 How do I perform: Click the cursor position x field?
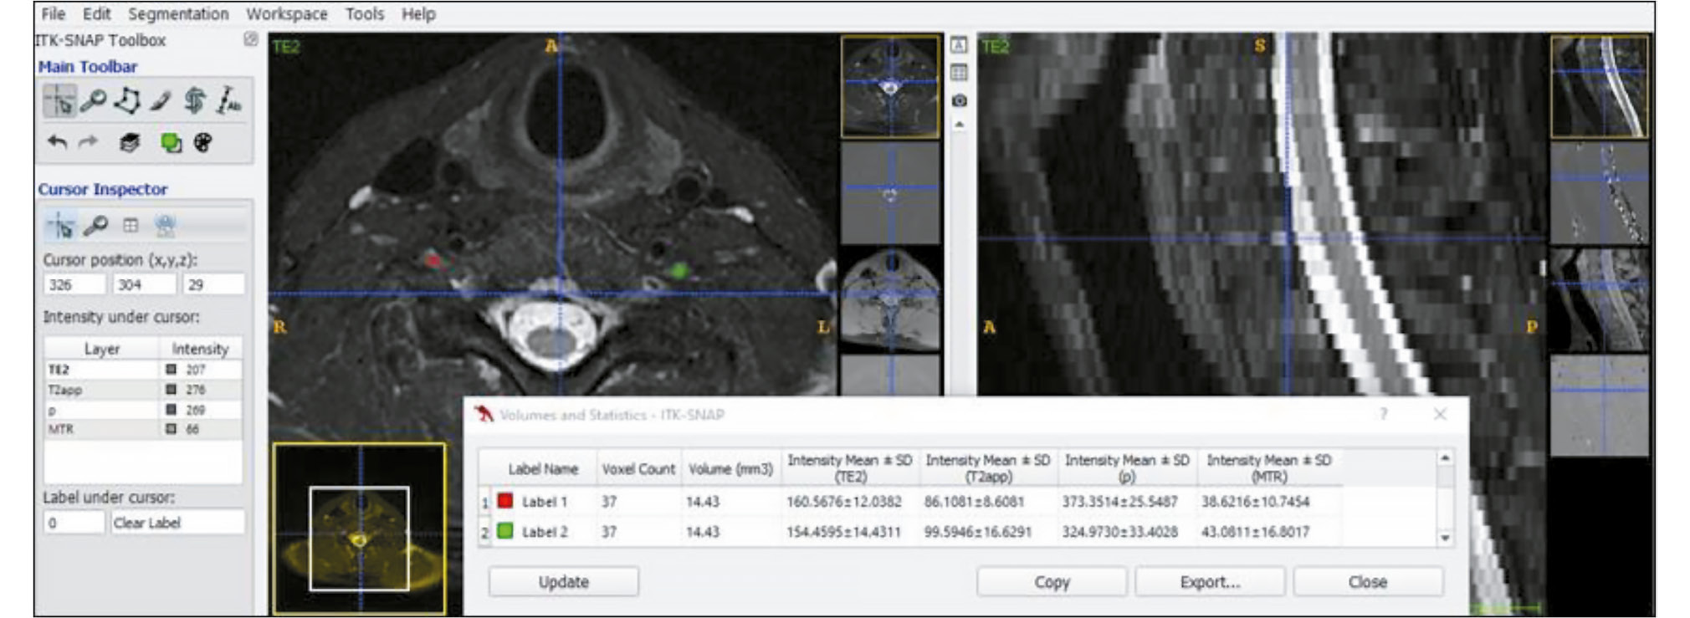tap(74, 284)
